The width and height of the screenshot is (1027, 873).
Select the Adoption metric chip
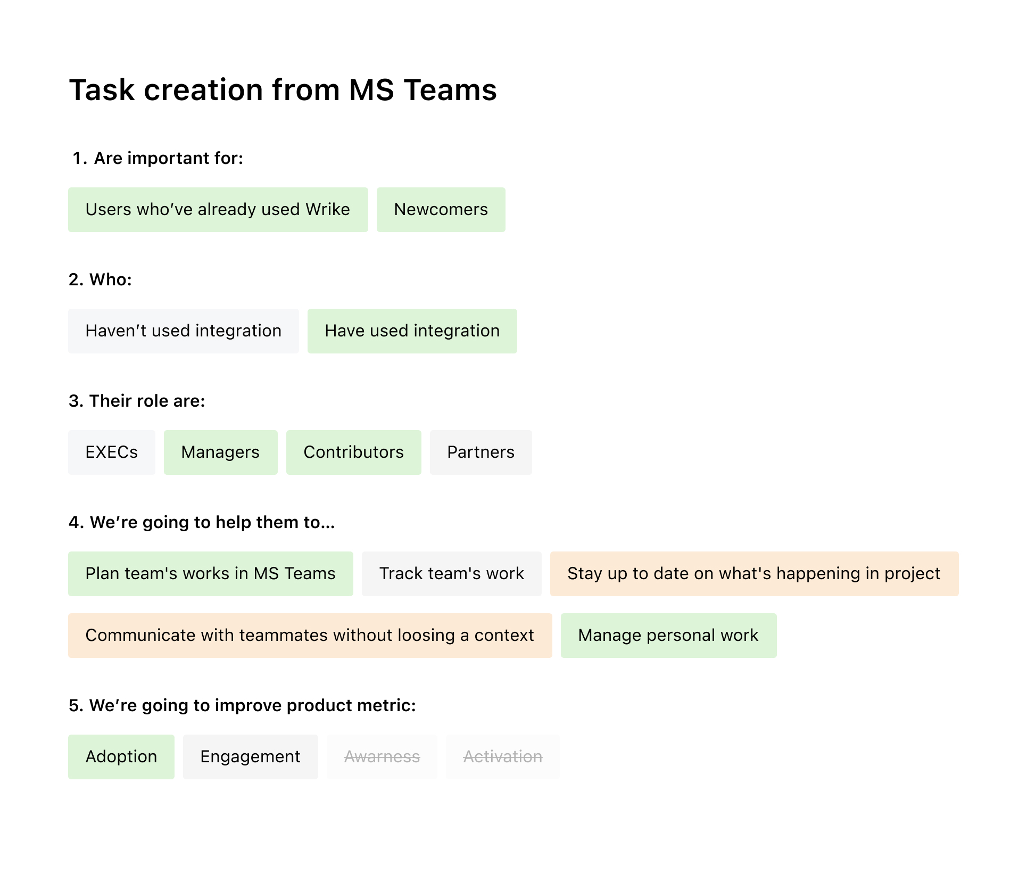121,756
